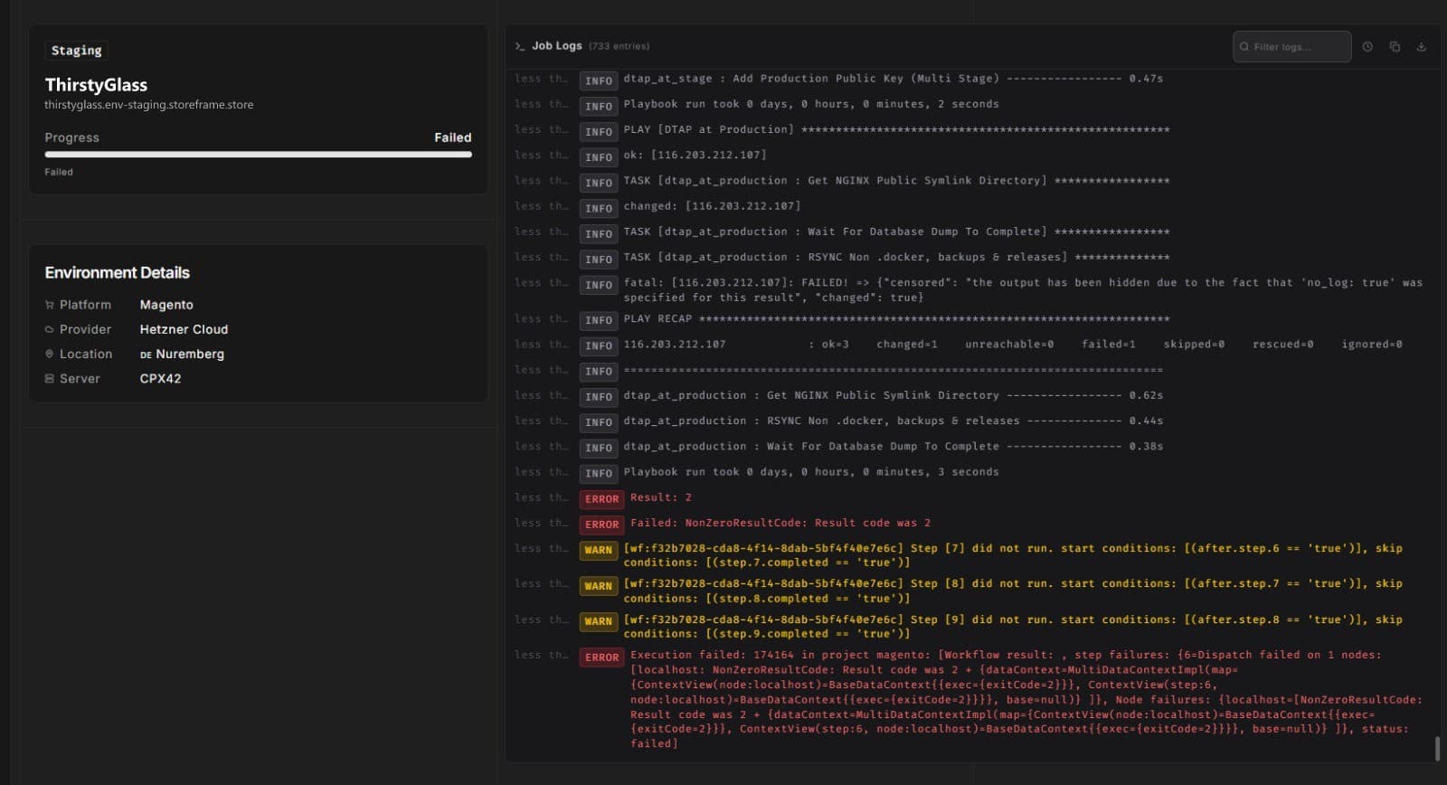Open the thirstyglass.env-staging.storeframe.store URL
The width and height of the screenshot is (1447, 785).
149,105
